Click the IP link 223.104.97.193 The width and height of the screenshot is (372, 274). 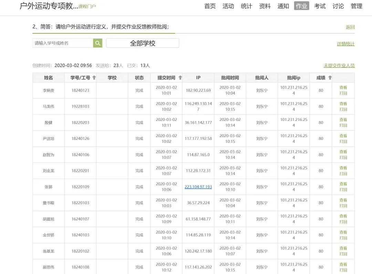click(x=198, y=187)
